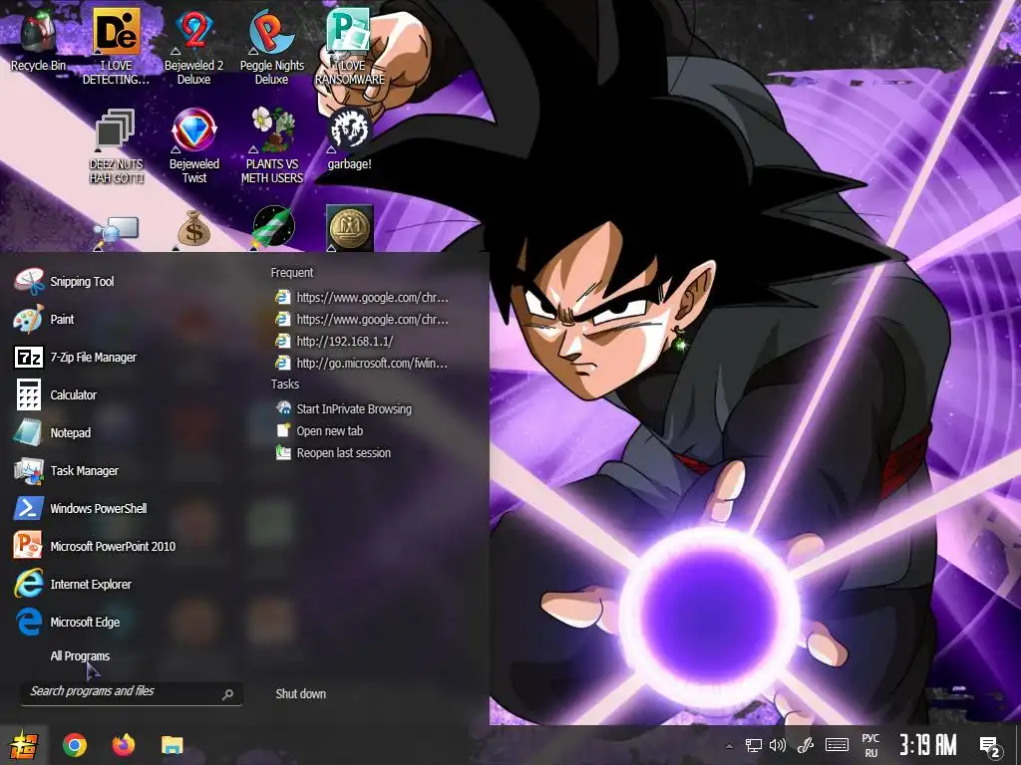Open second google.com/chr frequent link
This screenshot has height=765, width=1021.
(x=362, y=320)
